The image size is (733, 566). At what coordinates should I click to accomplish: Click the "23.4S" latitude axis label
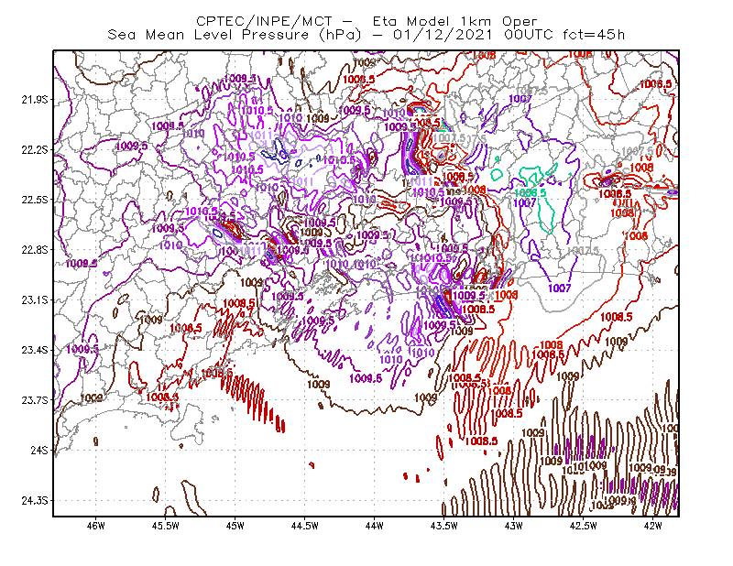point(35,350)
